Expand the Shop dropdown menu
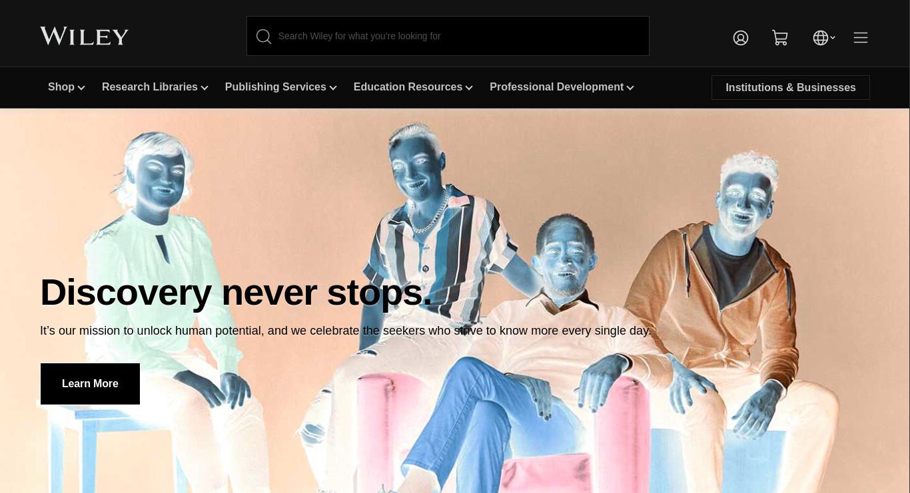Image resolution: width=910 pixels, height=493 pixels. click(67, 87)
